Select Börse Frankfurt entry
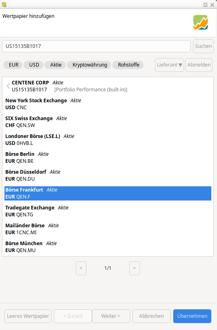Screen dimensions: 217x330 click(x=108, y=193)
